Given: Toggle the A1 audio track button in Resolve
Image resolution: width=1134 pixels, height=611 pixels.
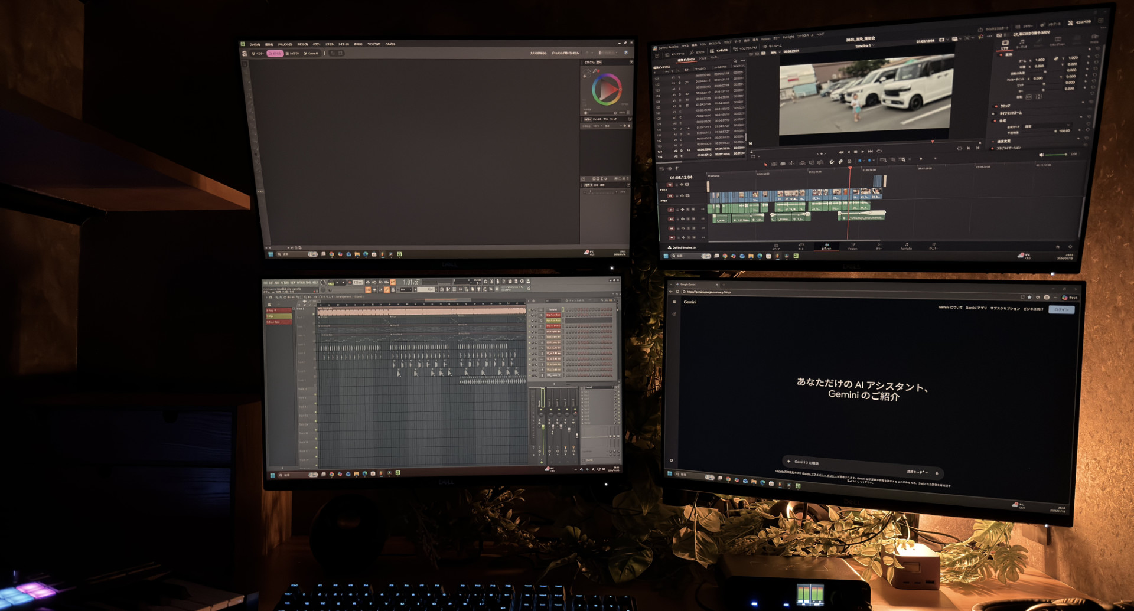Looking at the screenshot, I should coord(670,210).
